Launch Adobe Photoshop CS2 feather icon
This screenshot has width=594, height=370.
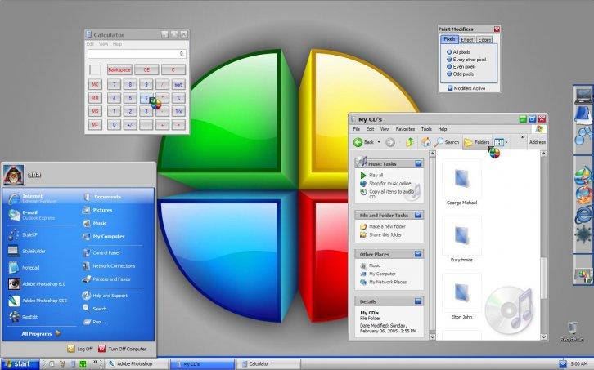coord(15,301)
